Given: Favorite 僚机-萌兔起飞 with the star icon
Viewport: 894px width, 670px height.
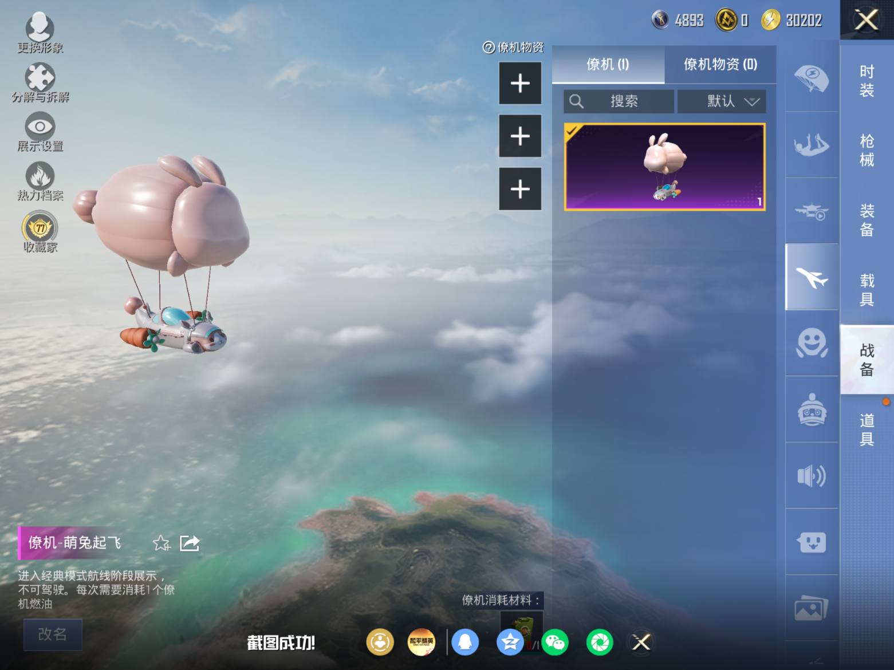Looking at the screenshot, I should point(161,542).
